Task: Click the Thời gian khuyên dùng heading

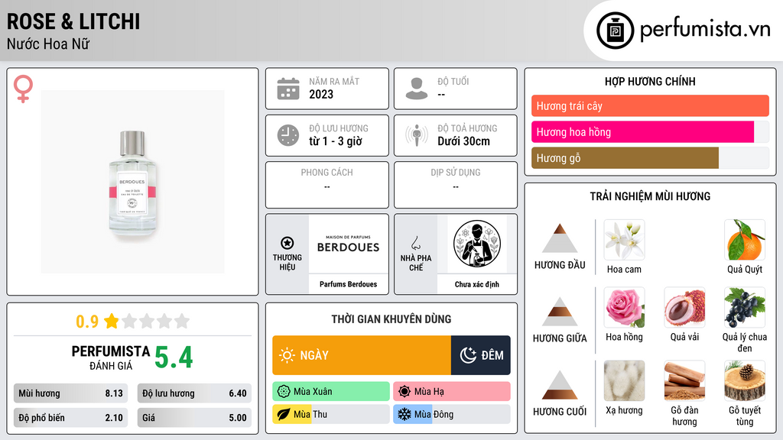Action: tap(391, 319)
